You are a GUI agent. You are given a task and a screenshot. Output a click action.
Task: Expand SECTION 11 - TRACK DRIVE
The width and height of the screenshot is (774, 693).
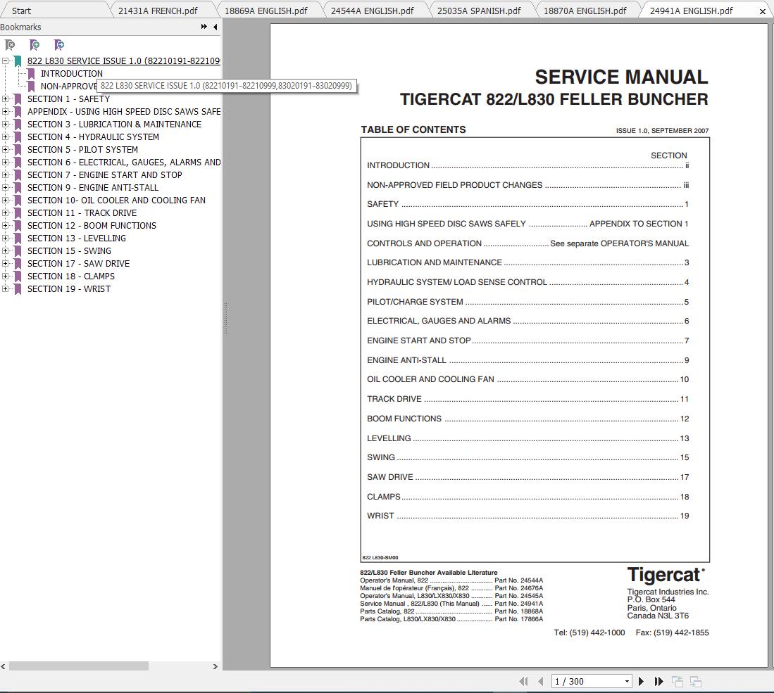[x=5, y=213]
